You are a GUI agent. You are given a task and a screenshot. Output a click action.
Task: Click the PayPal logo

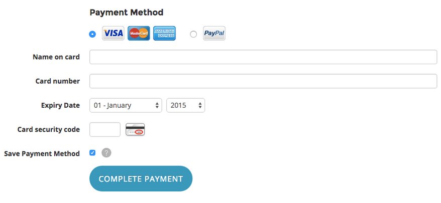(214, 34)
